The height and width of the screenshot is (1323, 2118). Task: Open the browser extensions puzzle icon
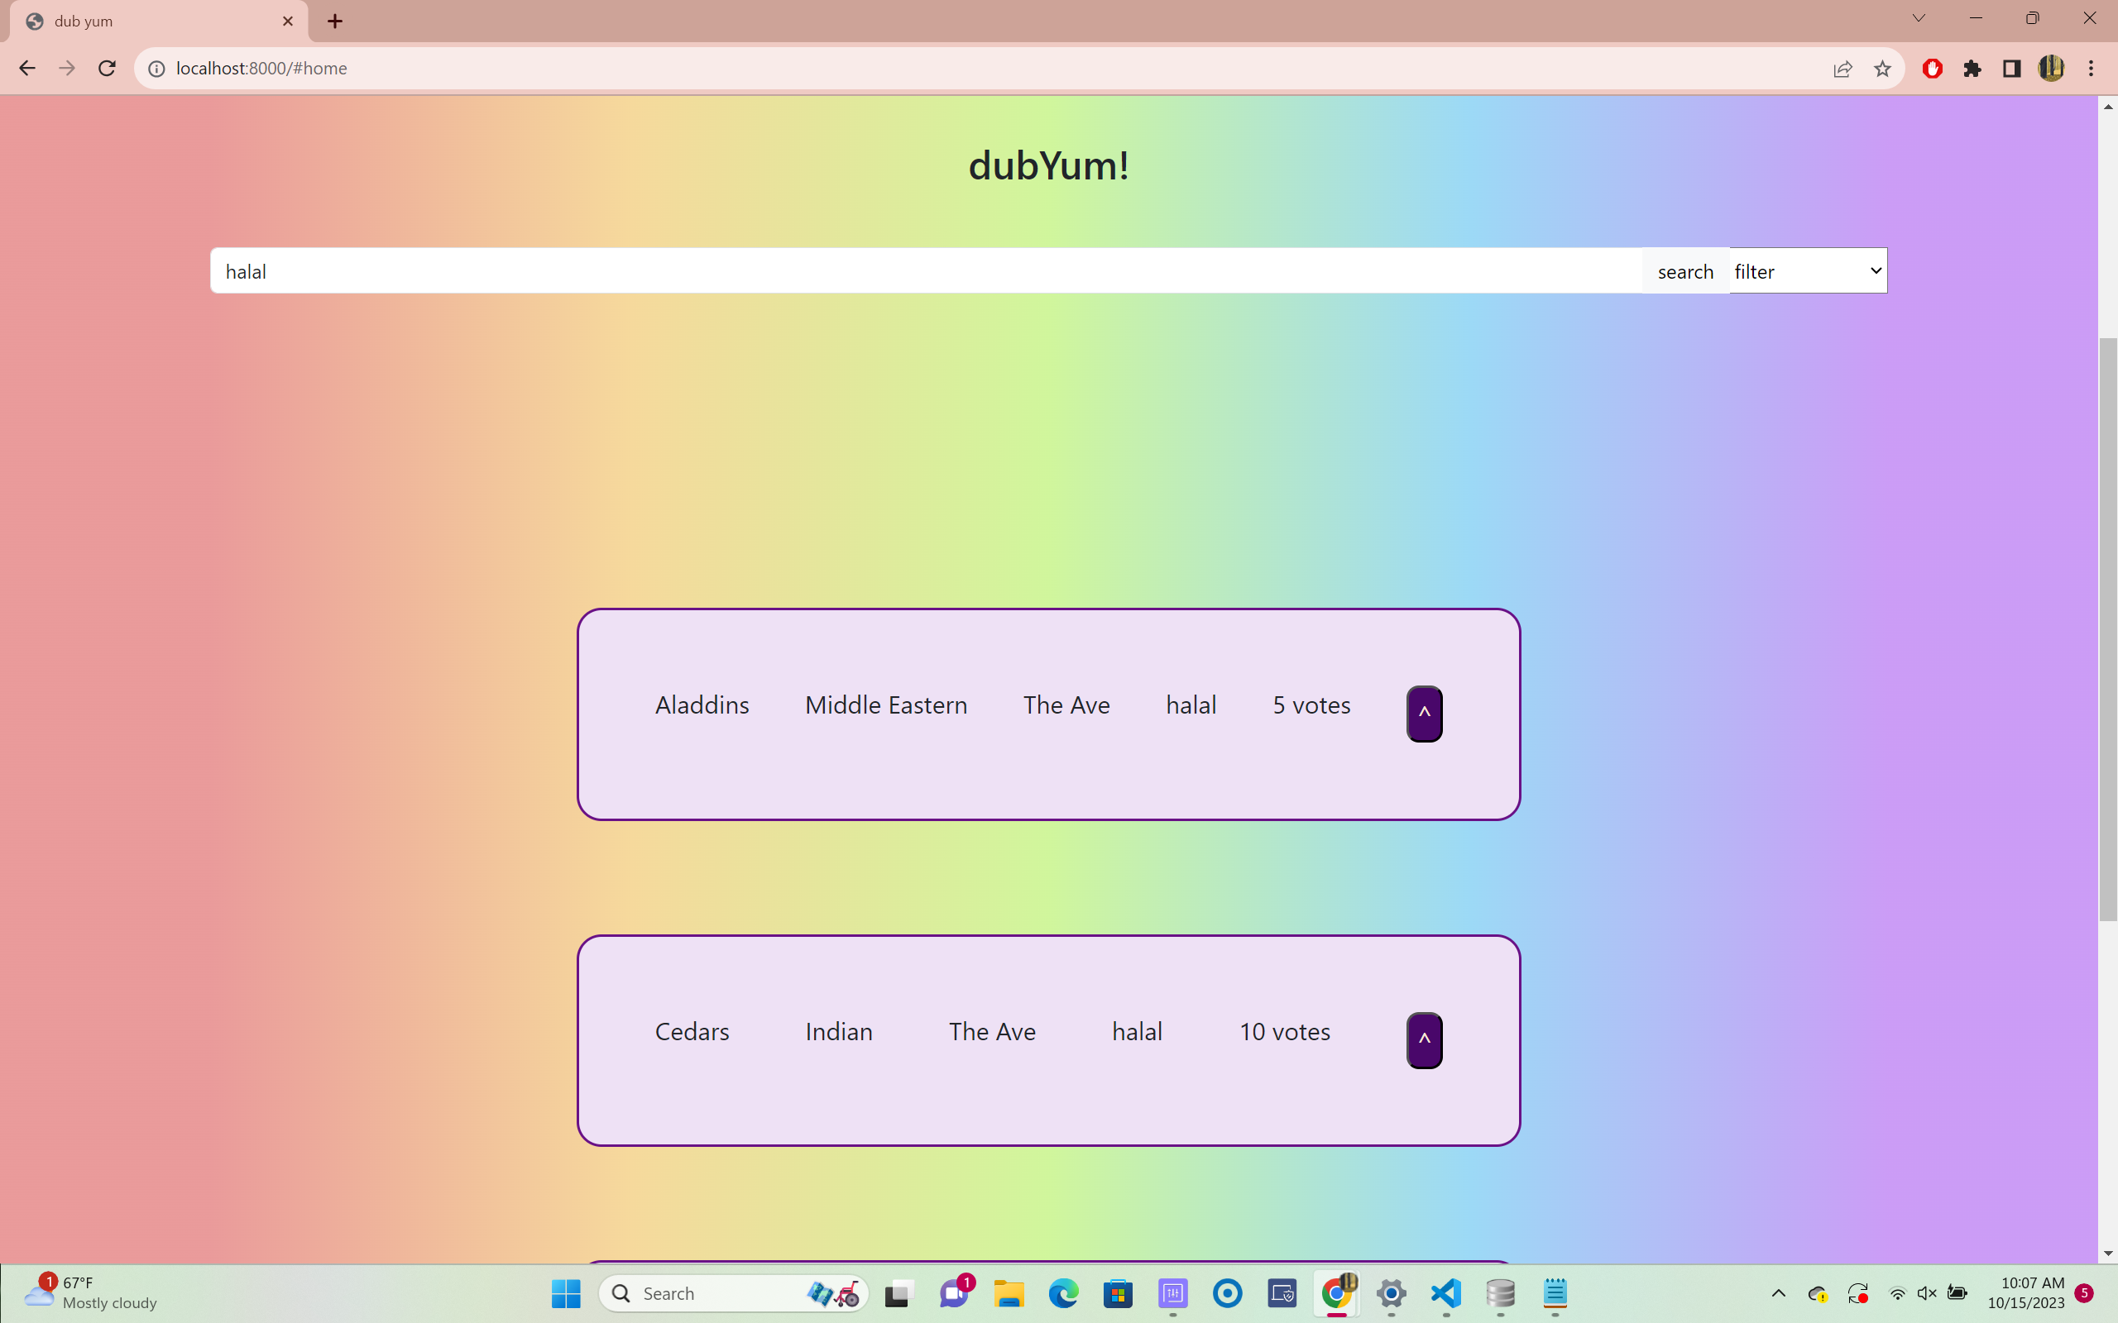click(1972, 69)
